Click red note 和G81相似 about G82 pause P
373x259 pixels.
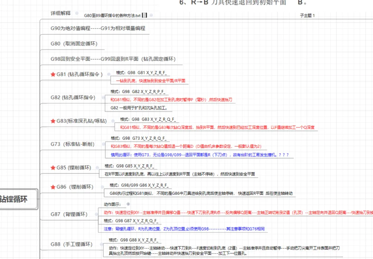tap(171, 100)
